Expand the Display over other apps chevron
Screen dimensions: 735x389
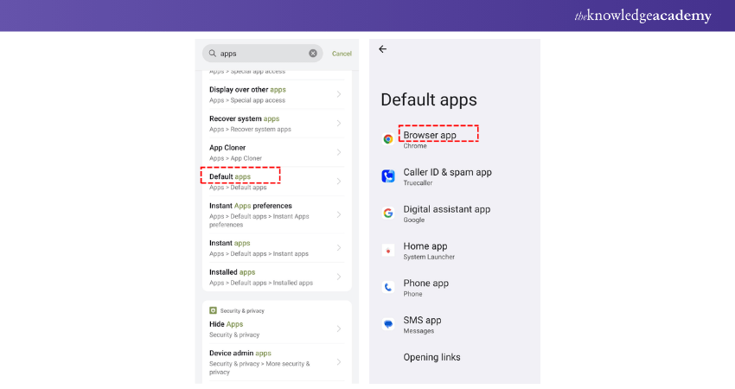[338, 94]
